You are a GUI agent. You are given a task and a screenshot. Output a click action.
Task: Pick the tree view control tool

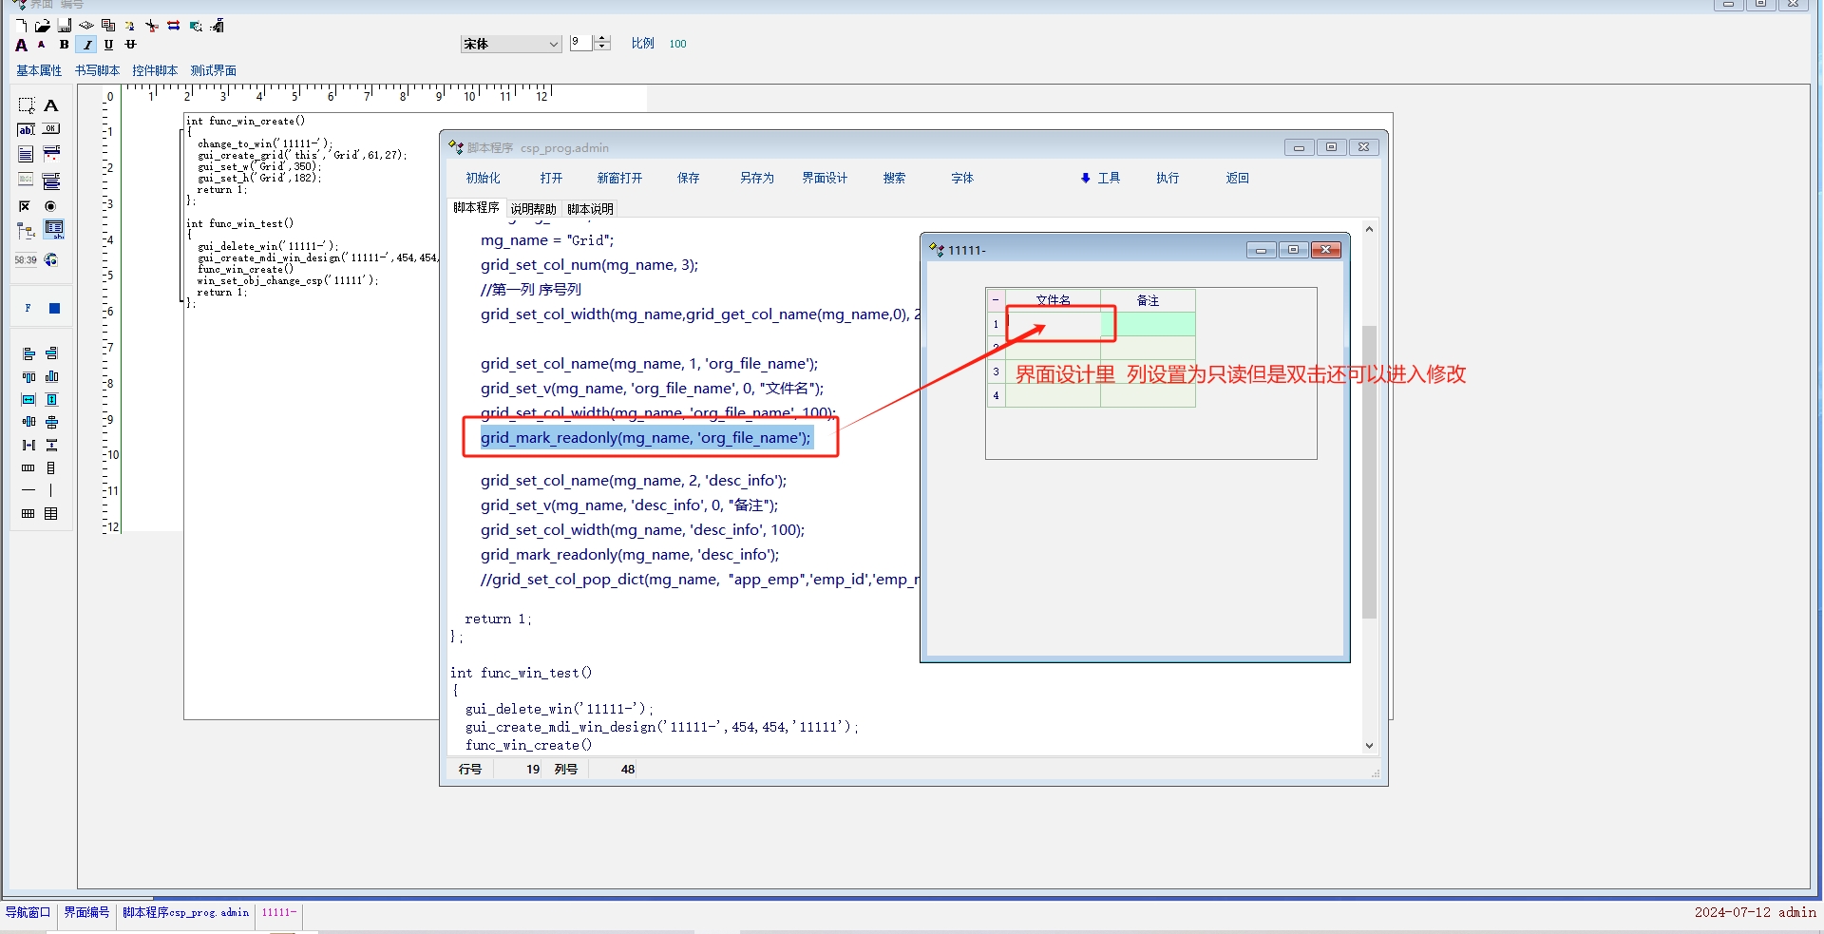click(x=27, y=230)
